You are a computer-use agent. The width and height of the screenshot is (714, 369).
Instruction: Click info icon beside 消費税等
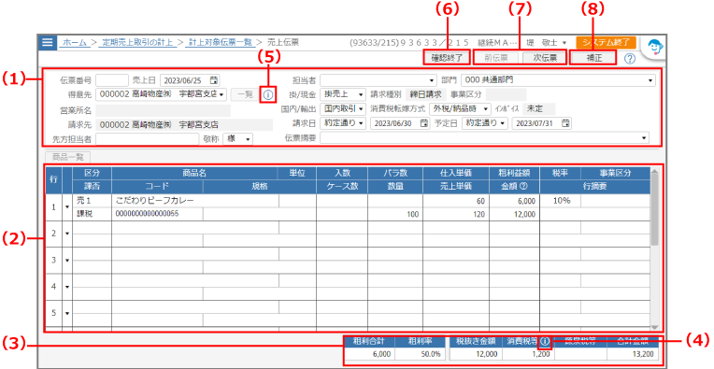click(x=545, y=341)
